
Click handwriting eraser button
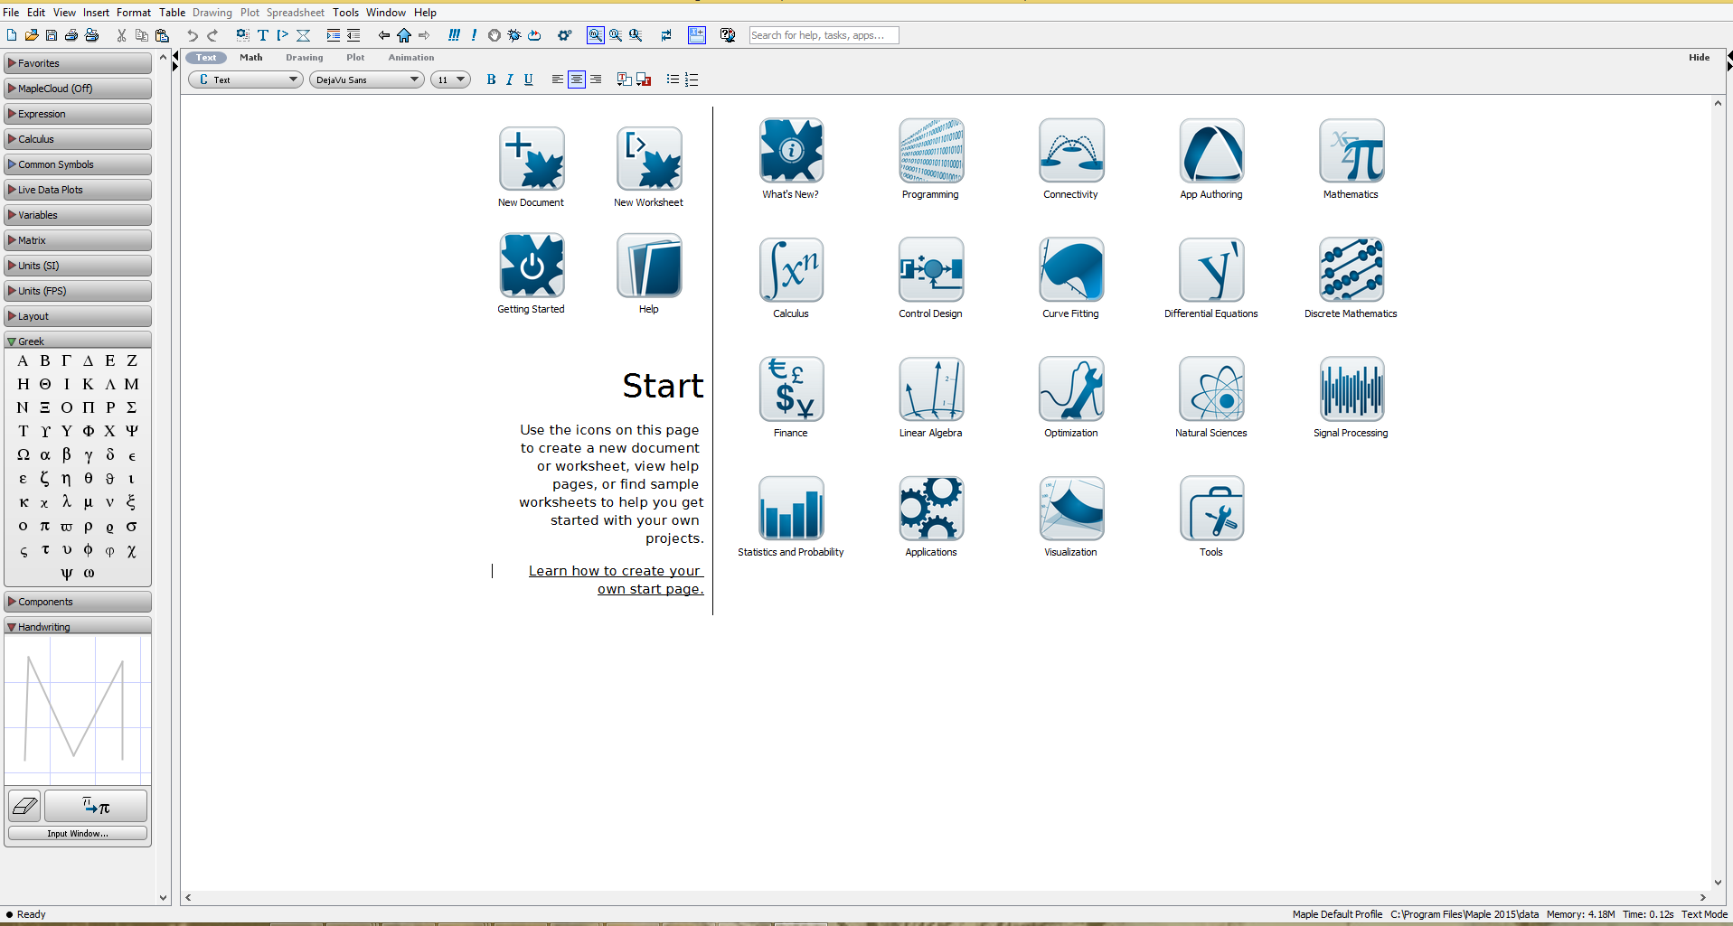tap(24, 806)
